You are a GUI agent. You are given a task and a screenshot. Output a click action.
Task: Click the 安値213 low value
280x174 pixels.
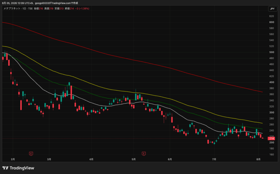[59, 8]
